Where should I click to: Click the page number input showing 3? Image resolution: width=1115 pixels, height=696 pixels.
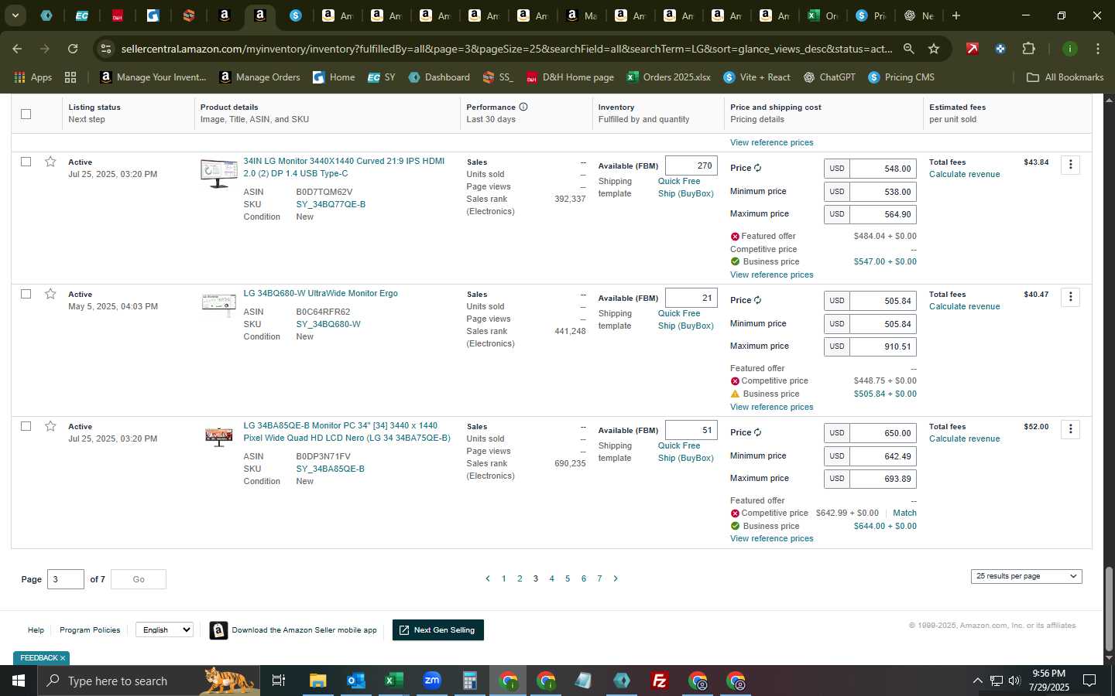[x=66, y=579]
